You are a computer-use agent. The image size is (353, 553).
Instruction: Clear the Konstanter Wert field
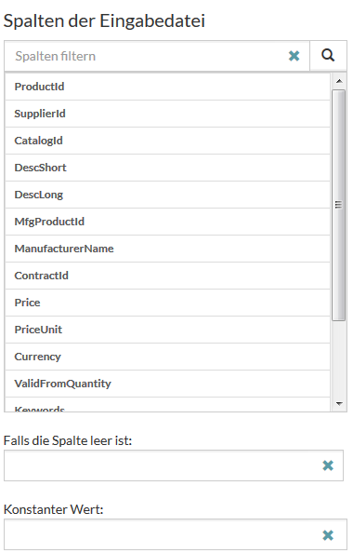point(328,535)
